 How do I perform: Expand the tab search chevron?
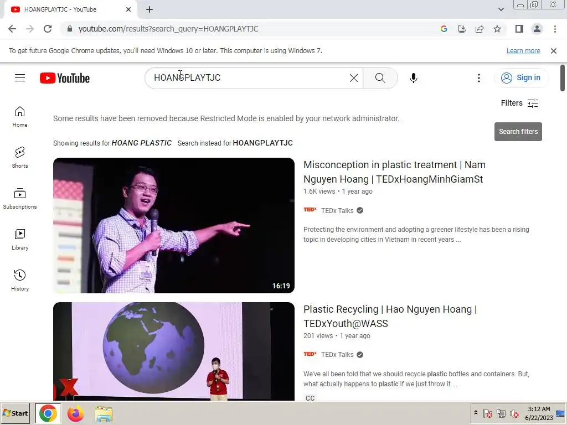[501, 9]
